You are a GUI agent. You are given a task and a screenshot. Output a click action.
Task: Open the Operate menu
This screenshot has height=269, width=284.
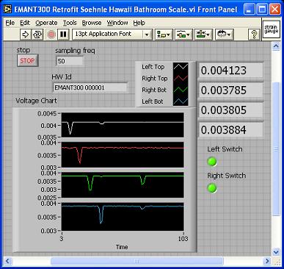46,23
